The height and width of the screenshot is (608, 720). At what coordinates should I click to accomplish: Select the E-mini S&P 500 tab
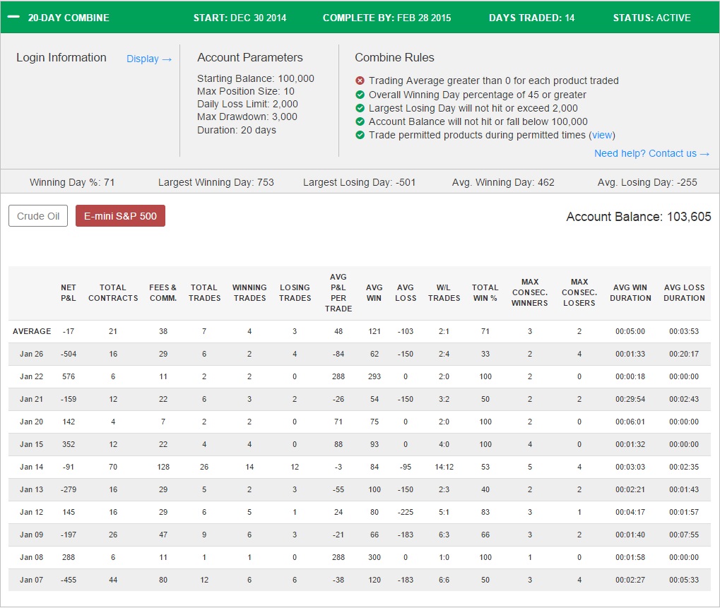[120, 215]
